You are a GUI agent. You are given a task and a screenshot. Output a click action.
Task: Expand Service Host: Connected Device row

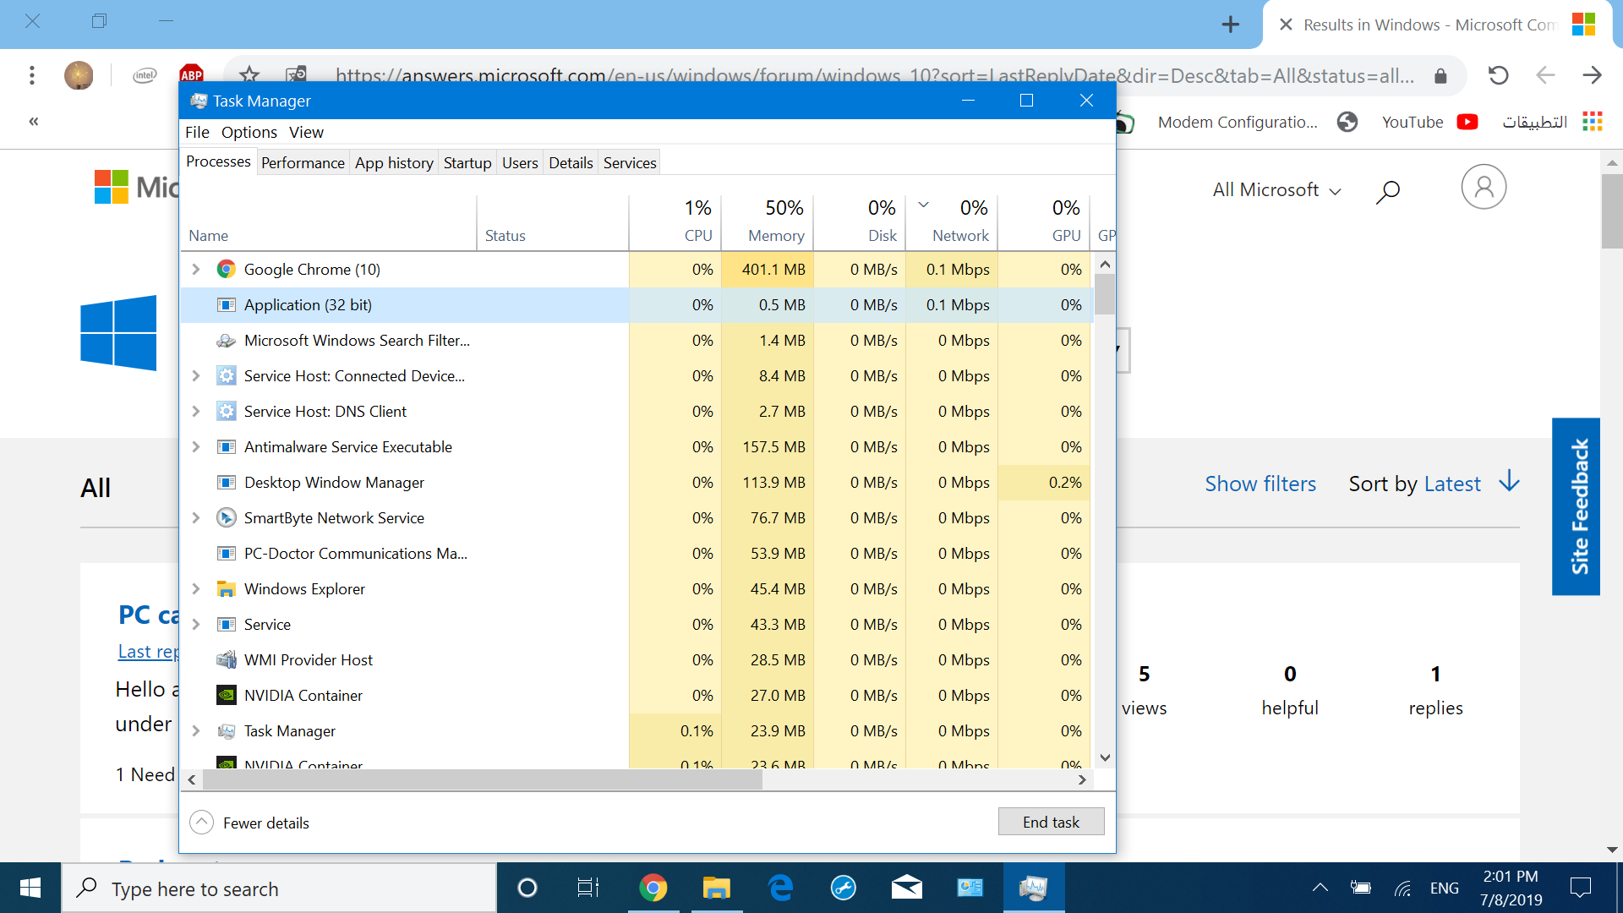196,375
